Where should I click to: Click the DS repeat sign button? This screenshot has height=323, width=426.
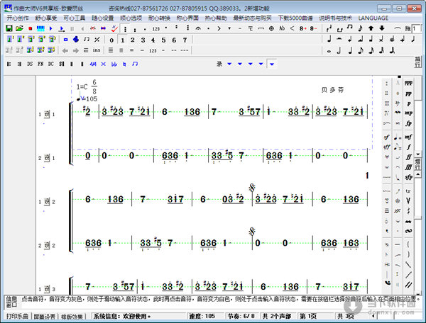pyautogui.click(x=30, y=64)
